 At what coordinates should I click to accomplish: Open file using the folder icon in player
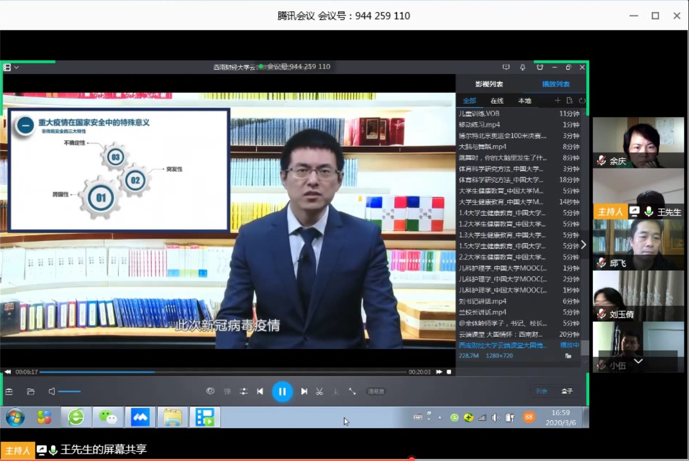coord(30,391)
